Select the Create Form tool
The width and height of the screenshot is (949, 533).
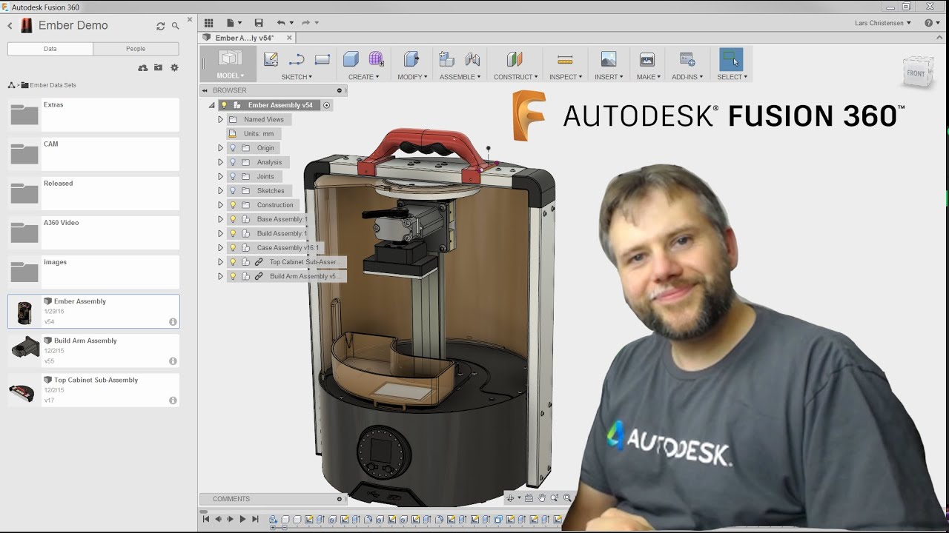pos(376,59)
